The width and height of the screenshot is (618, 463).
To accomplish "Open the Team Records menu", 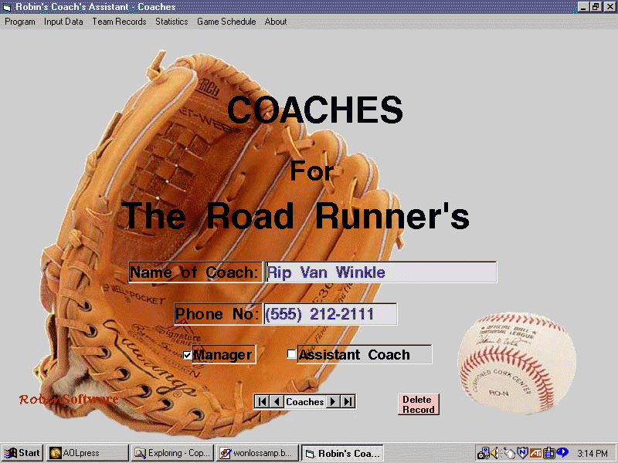I will 119,22.
